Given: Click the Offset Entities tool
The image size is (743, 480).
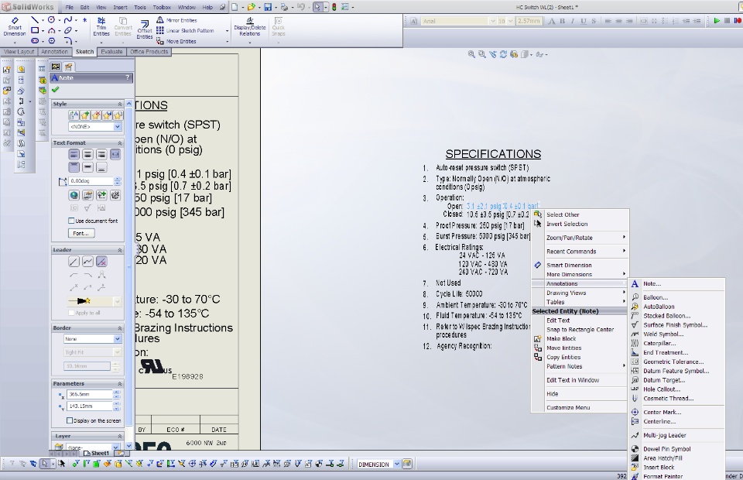Looking at the screenshot, I should coord(145,29).
